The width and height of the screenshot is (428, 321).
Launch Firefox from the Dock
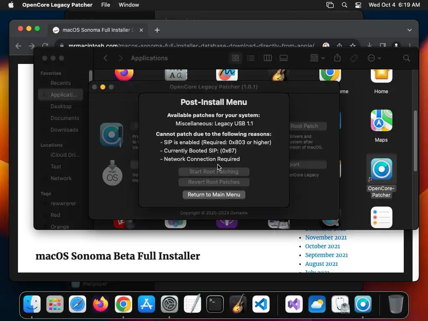(x=100, y=304)
